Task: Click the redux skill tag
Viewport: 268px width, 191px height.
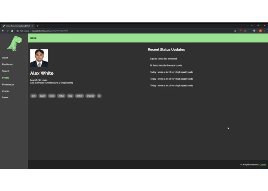Action: 61,96
